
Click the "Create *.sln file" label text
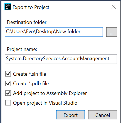tap(29, 74)
